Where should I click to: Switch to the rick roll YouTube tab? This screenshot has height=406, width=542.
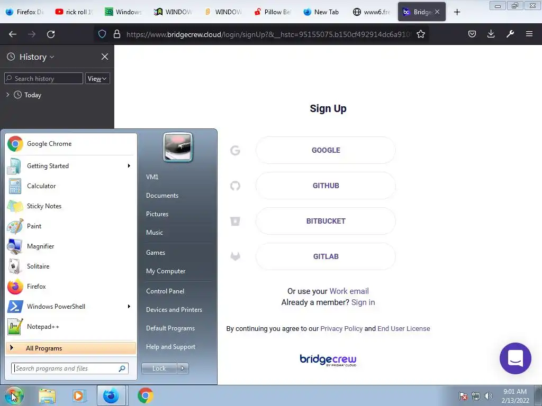[x=74, y=12]
